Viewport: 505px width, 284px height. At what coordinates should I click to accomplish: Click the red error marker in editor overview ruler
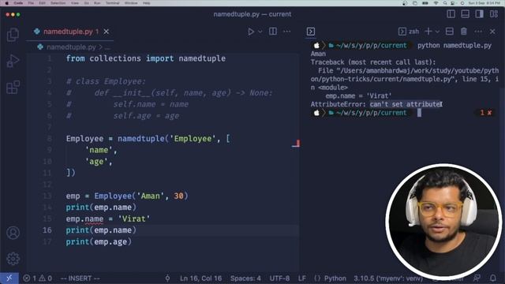pyautogui.click(x=298, y=144)
